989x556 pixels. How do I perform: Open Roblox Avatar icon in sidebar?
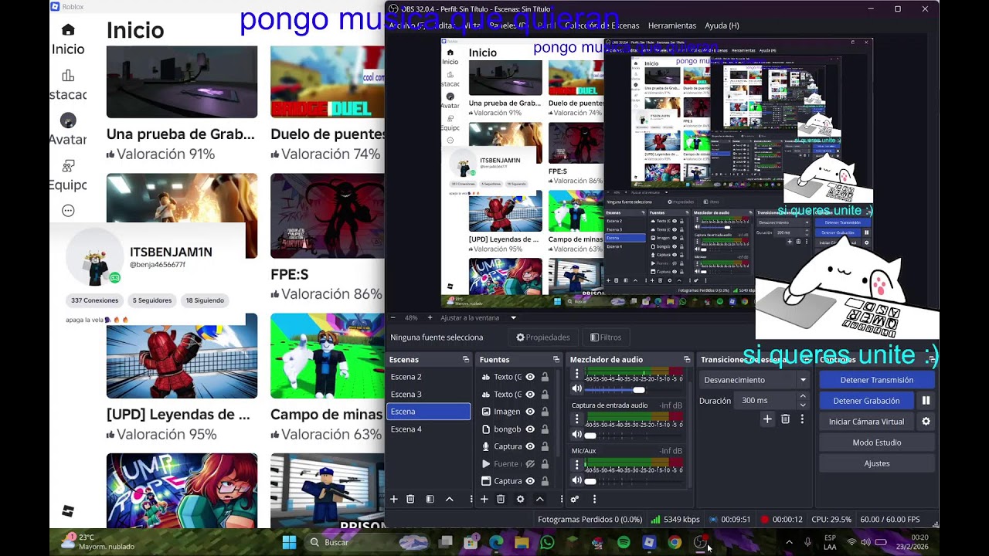(x=68, y=120)
